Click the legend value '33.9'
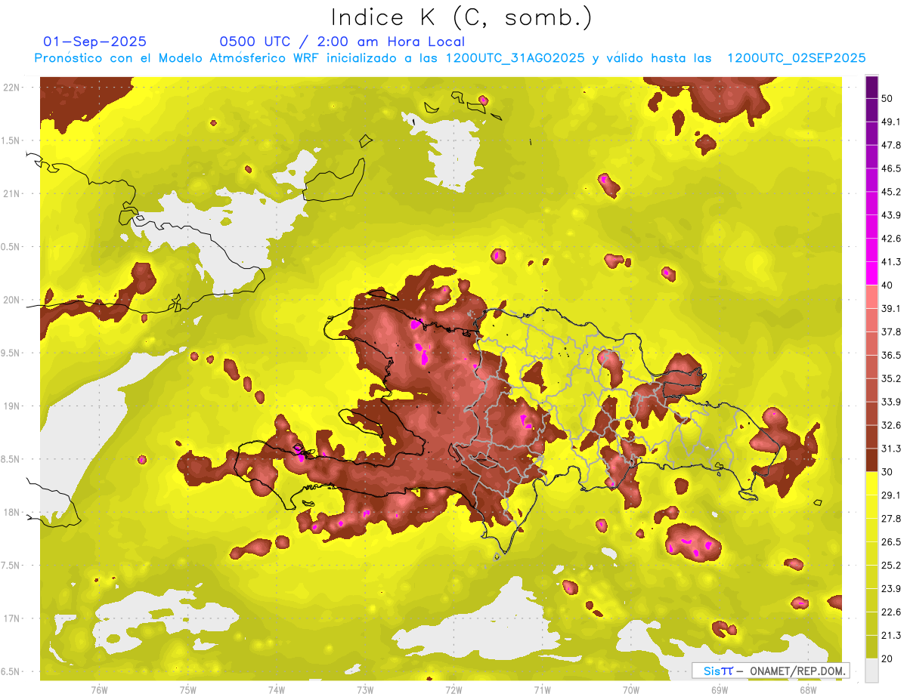Screen dimensions: 907x700 [x=891, y=402]
